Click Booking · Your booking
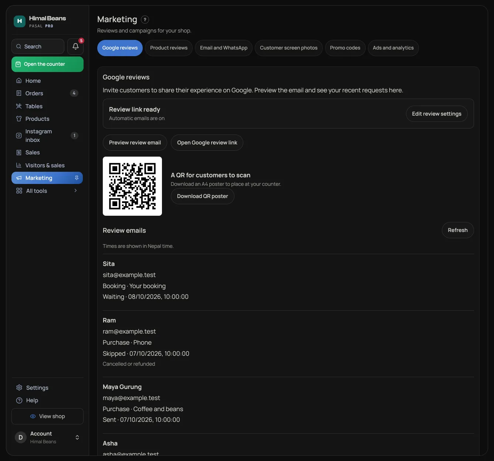 click(134, 286)
